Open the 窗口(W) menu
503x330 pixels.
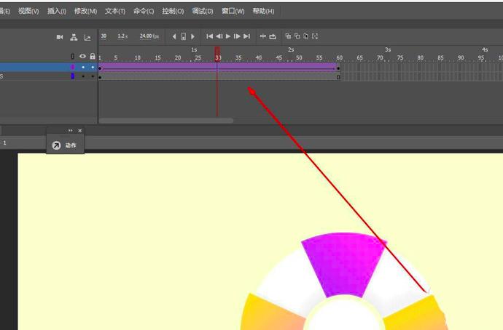point(233,11)
